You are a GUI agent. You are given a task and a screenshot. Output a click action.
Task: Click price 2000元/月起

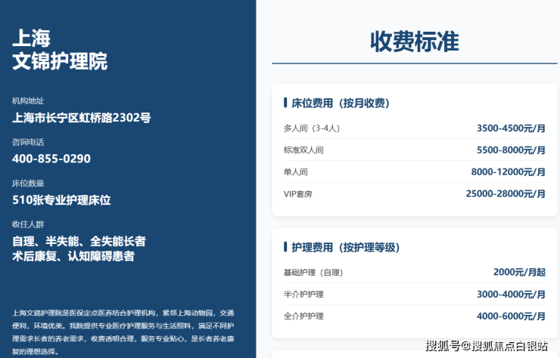520,272
